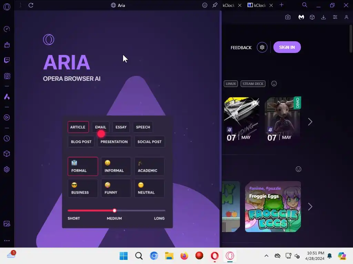The height and width of the screenshot is (264, 353).
Task: Open Extensions cube in sidebar
Action: 7,154
